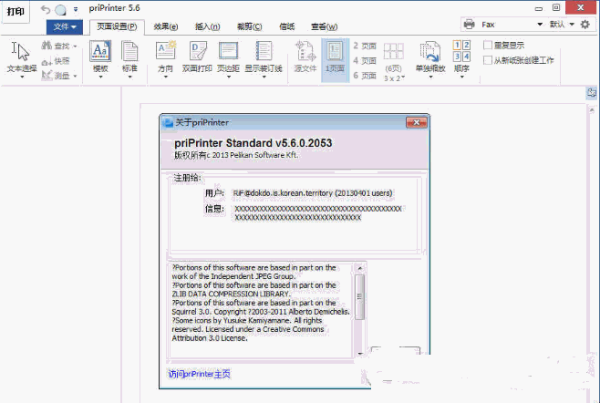Expand the 3 x 2 layout dropdown
This screenshot has width=600, height=403.
403,77
